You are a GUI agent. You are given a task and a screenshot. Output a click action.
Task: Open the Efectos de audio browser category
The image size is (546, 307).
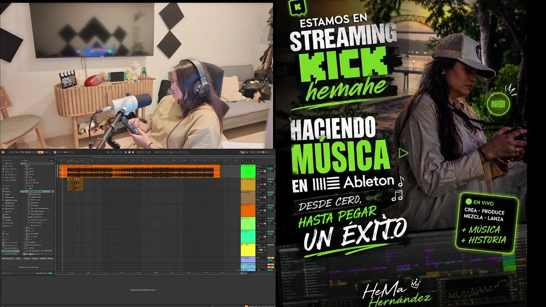coord(10,200)
